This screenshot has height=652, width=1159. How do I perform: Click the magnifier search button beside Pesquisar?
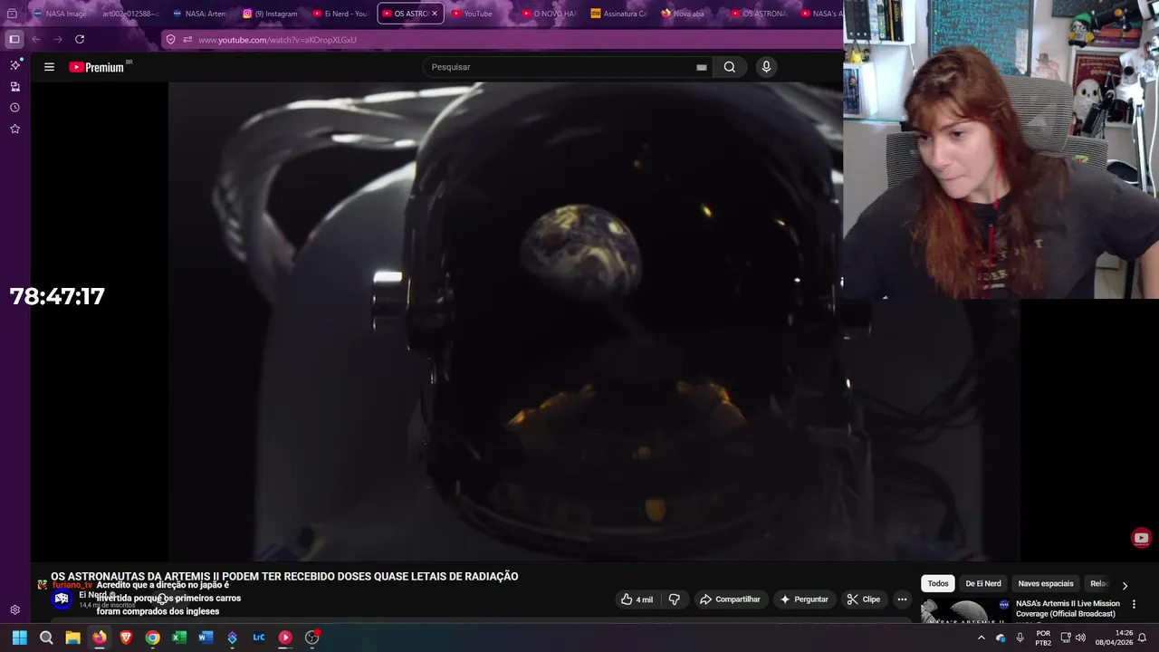coord(730,67)
